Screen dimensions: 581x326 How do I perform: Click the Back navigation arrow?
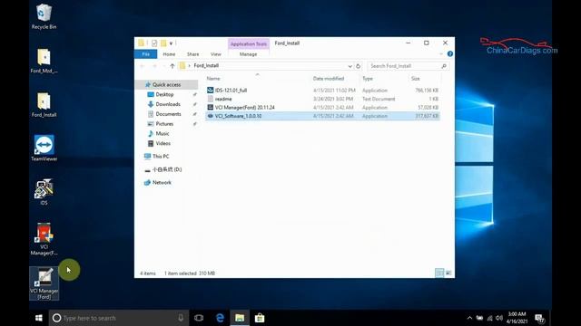[143, 66]
